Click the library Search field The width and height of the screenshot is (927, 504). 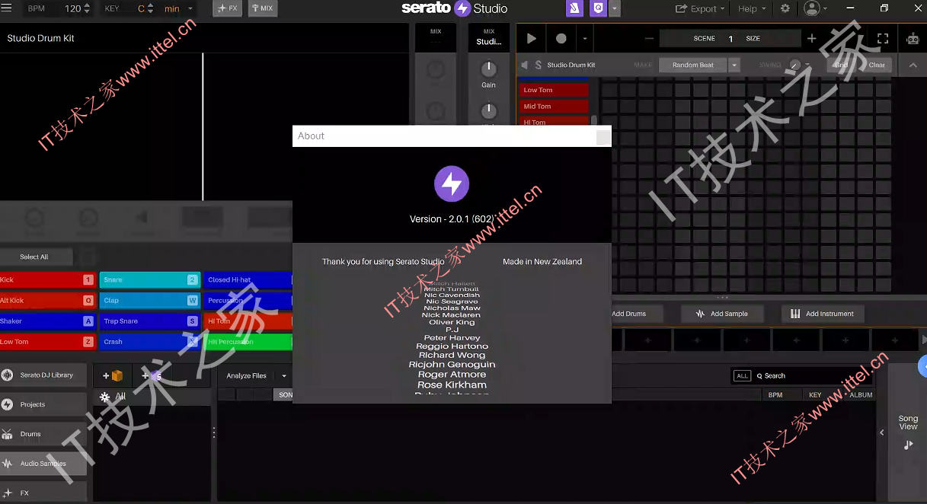coord(815,375)
